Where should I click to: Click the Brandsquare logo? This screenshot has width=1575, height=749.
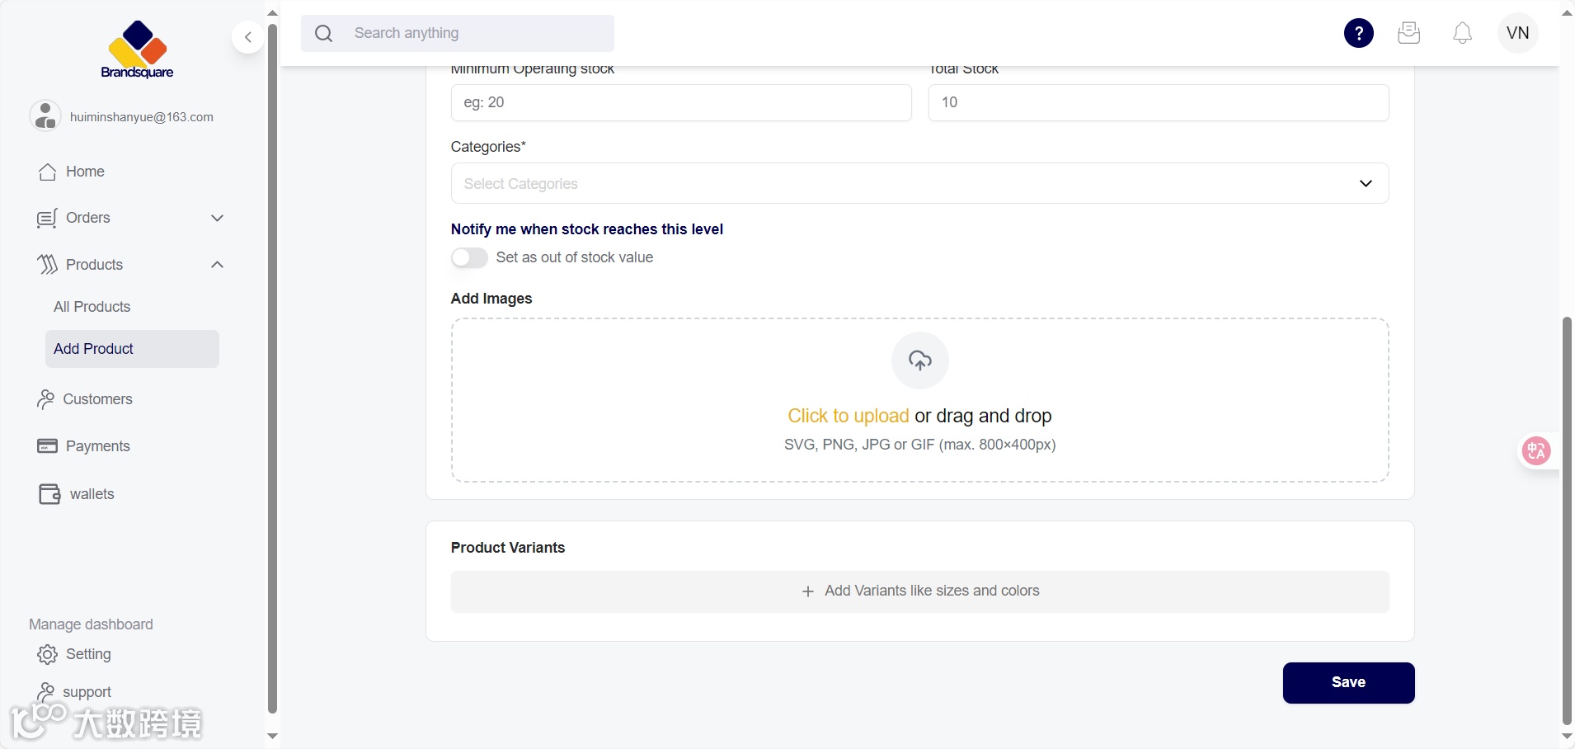tap(137, 49)
